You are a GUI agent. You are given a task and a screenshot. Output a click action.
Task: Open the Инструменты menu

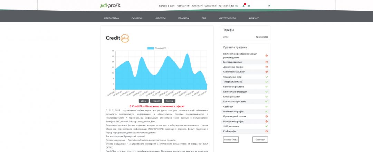(227, 18)
